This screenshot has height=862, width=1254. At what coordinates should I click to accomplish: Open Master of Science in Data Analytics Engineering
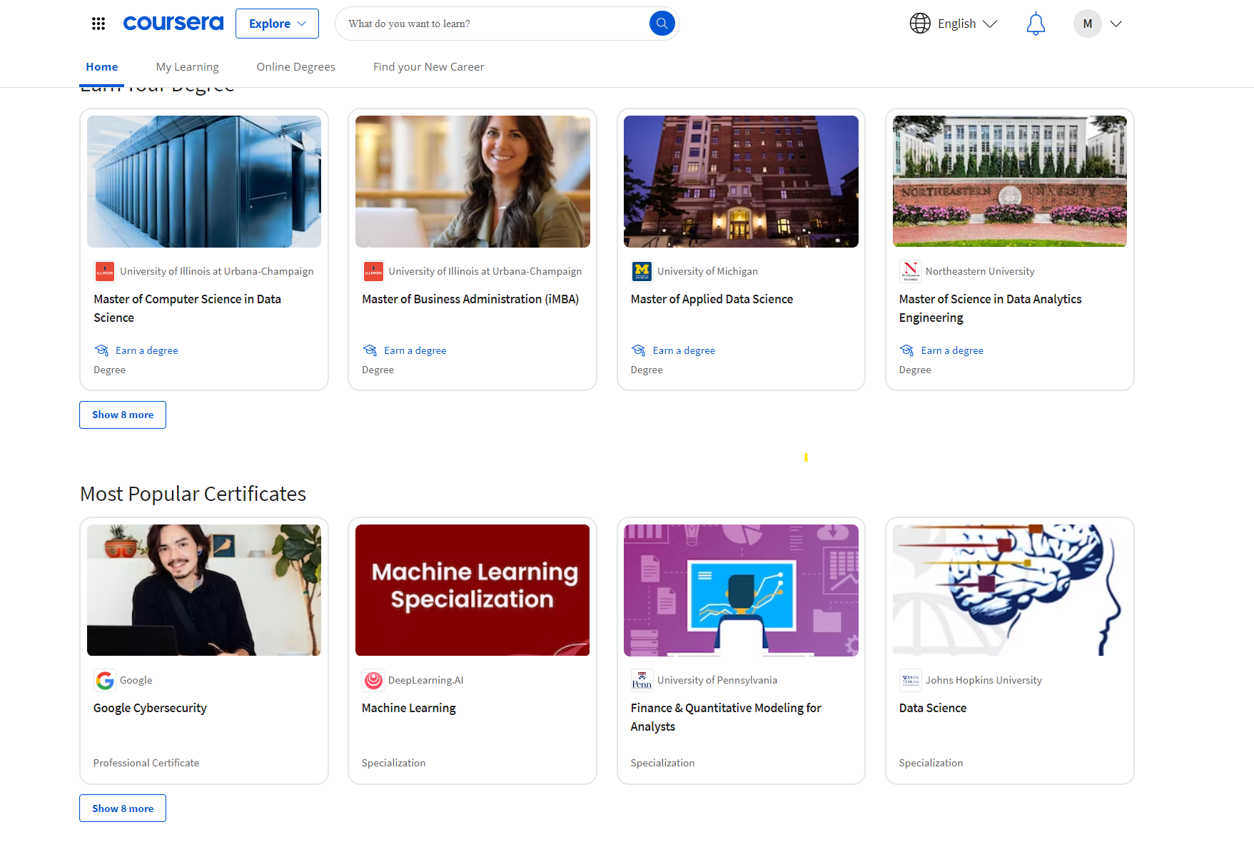[990, 308]
